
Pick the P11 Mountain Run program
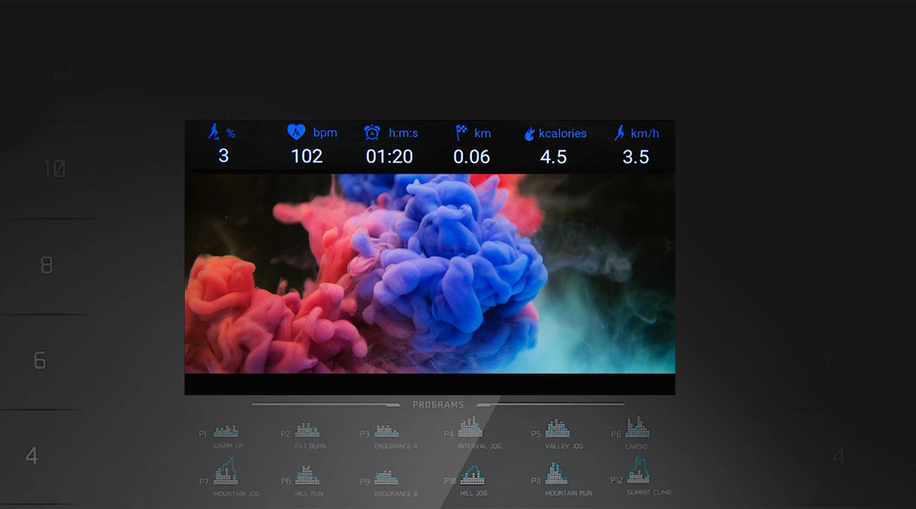556,475
